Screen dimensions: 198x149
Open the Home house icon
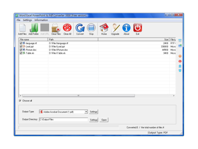pos(104,28)
